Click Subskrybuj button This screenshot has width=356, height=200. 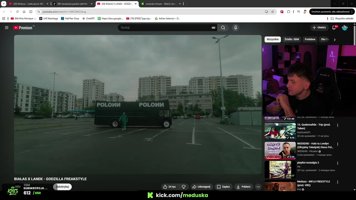tap(62, 187)
